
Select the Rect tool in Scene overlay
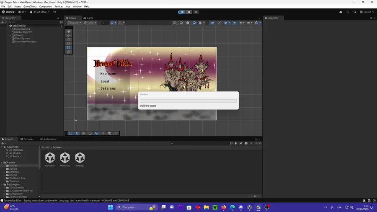[x=69, y=48]
